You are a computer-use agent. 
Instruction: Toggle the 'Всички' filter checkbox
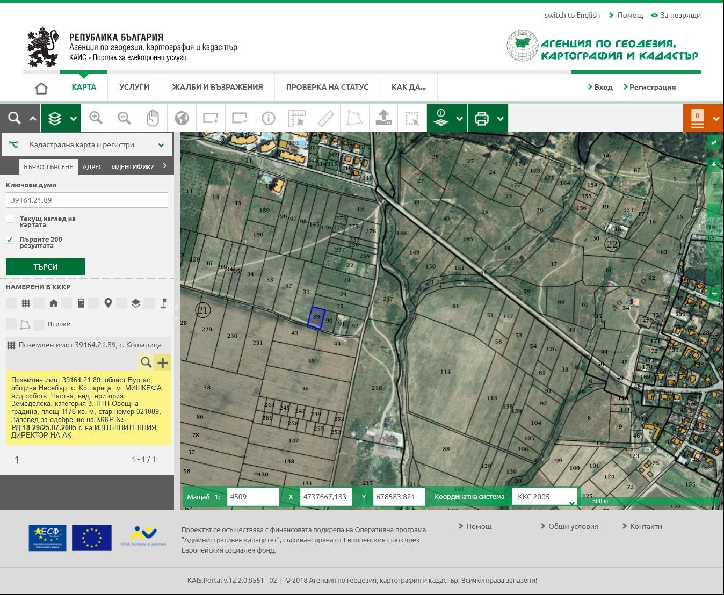pyautogui.click(x=39, y=324)
